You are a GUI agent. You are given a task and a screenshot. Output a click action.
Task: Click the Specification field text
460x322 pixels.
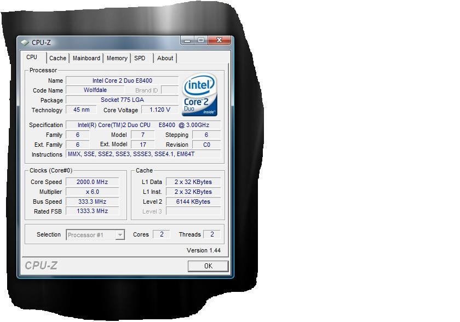click(x=143, y=125)
